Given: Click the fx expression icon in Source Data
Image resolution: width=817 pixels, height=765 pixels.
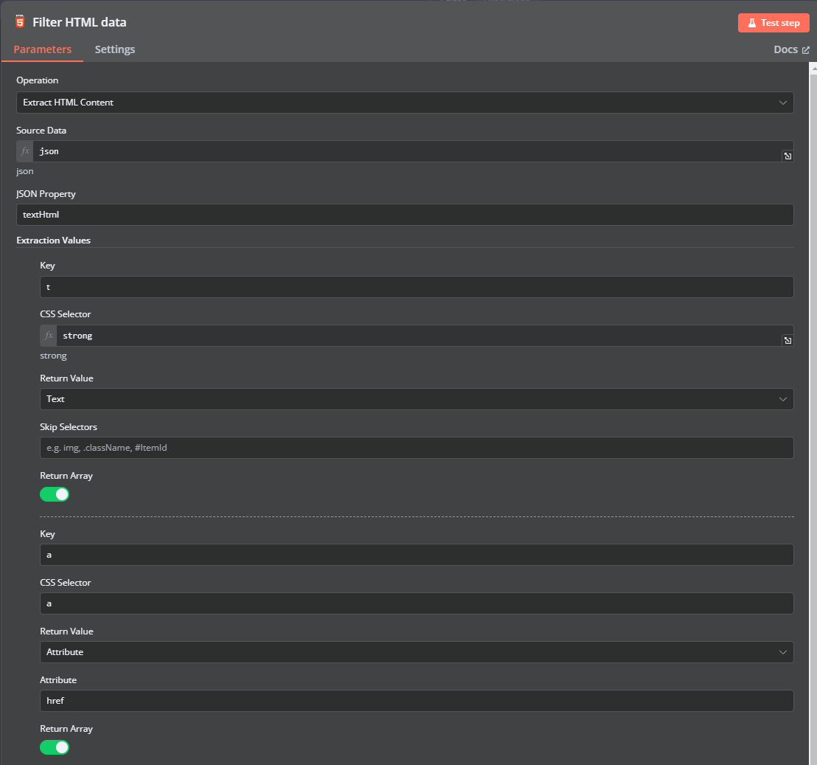Looking at the screenshot, I should click(x=25, y=151).
